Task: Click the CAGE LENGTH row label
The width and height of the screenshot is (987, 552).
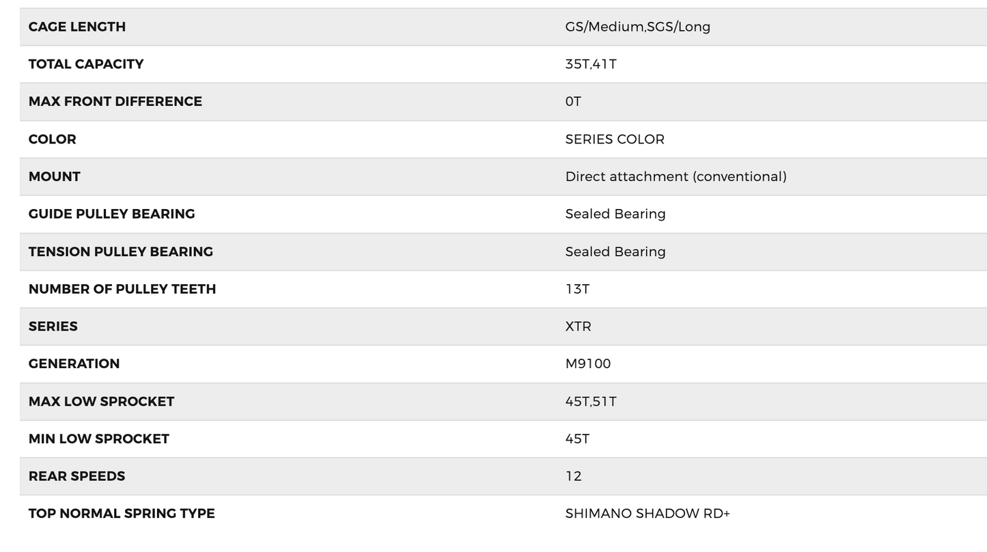Action: click(x=77, y=27)
